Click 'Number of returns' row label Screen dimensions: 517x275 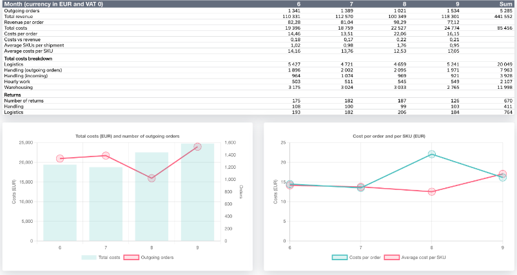click(x=24, y=100)
